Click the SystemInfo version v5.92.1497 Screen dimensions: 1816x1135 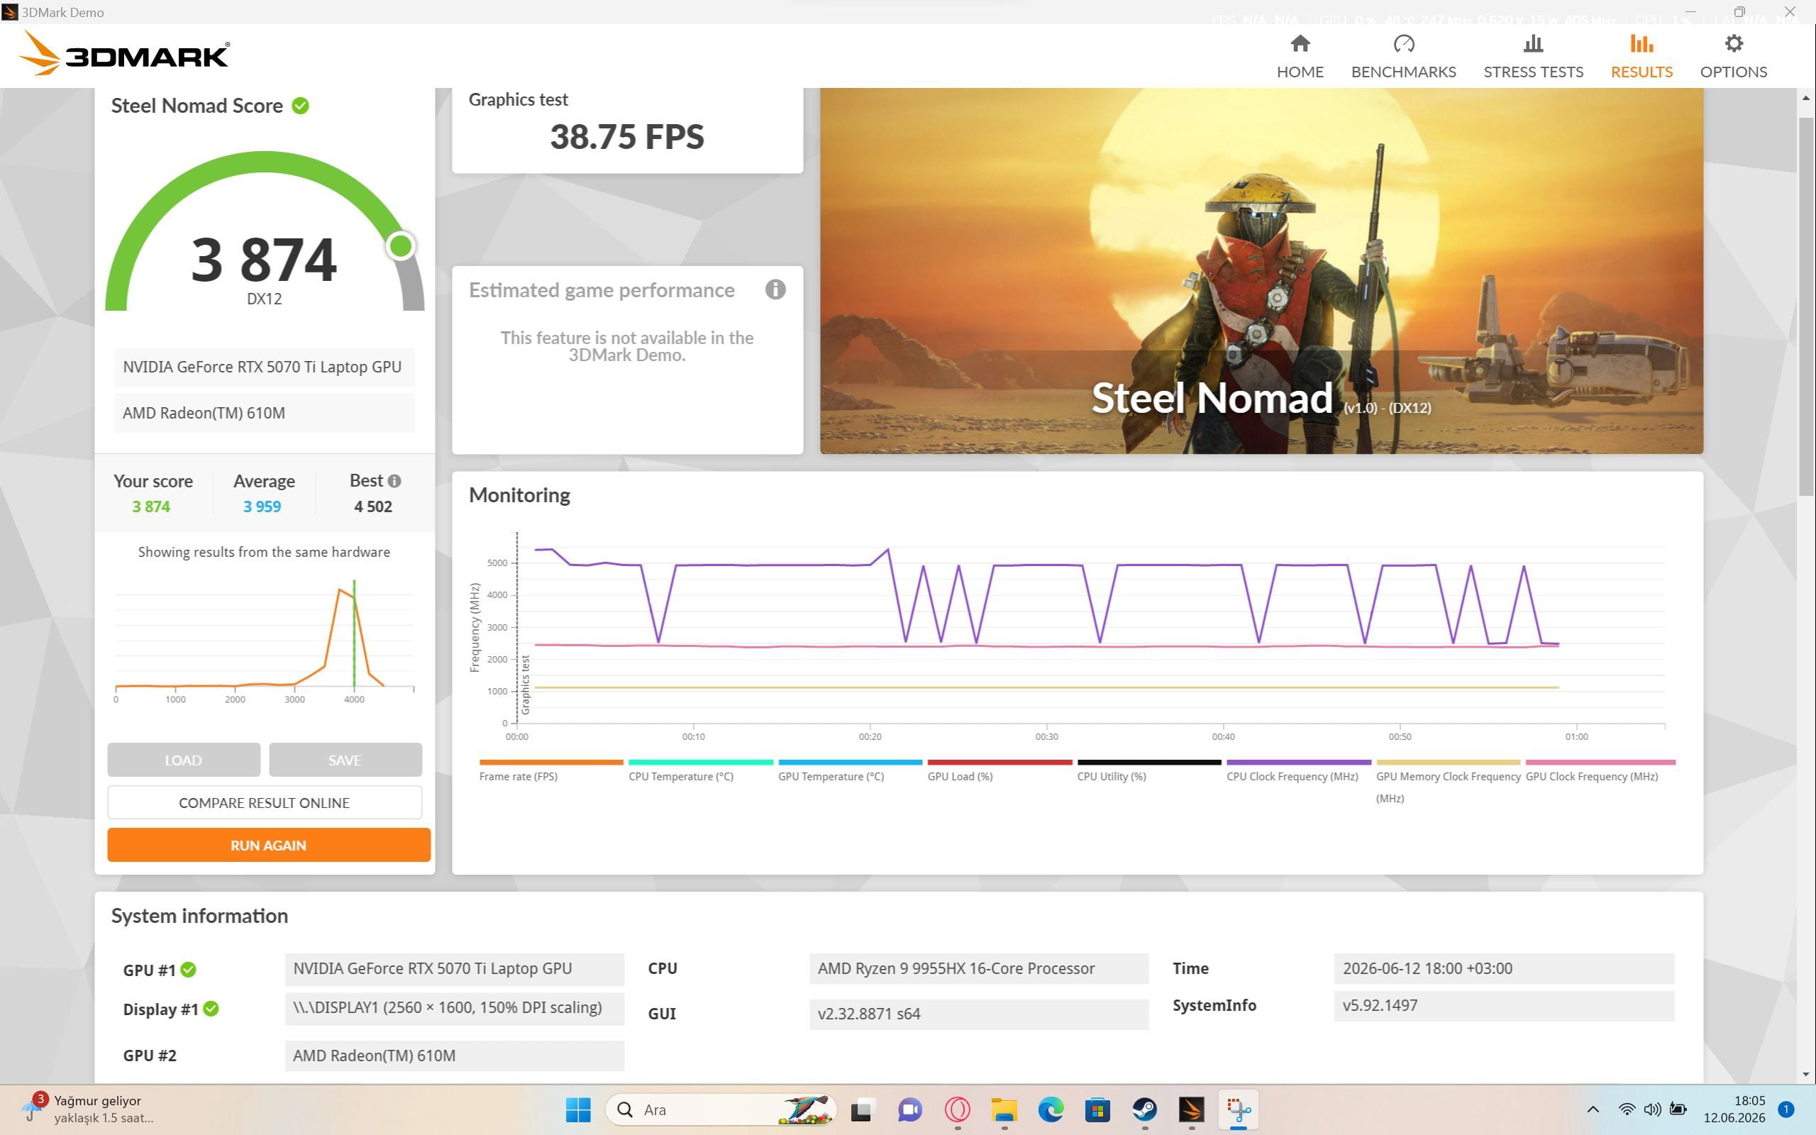click(1504, 1006)
